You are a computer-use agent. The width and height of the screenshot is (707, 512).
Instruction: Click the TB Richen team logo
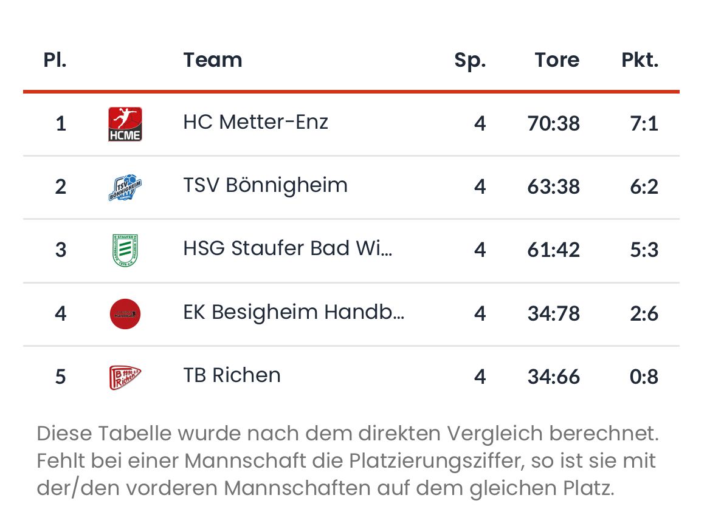point(125,377)
